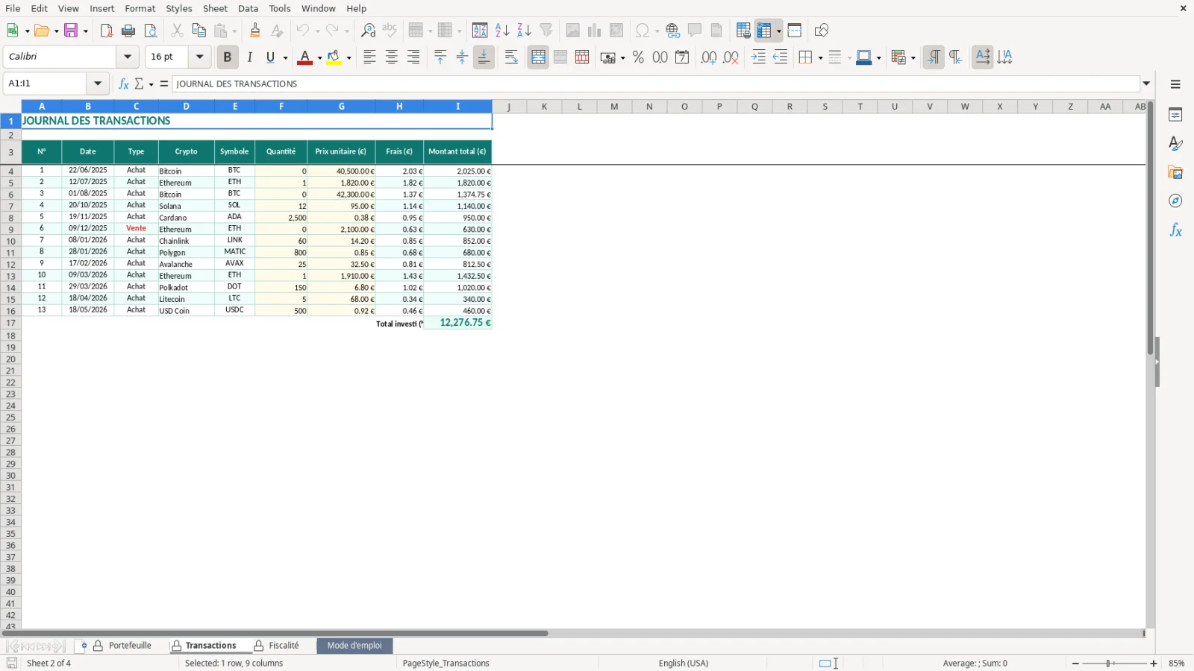Screen dimensions: 1194x671
Task: Apply yellow background color swatch
Action: pyautogui.click(x=334, y=57)
